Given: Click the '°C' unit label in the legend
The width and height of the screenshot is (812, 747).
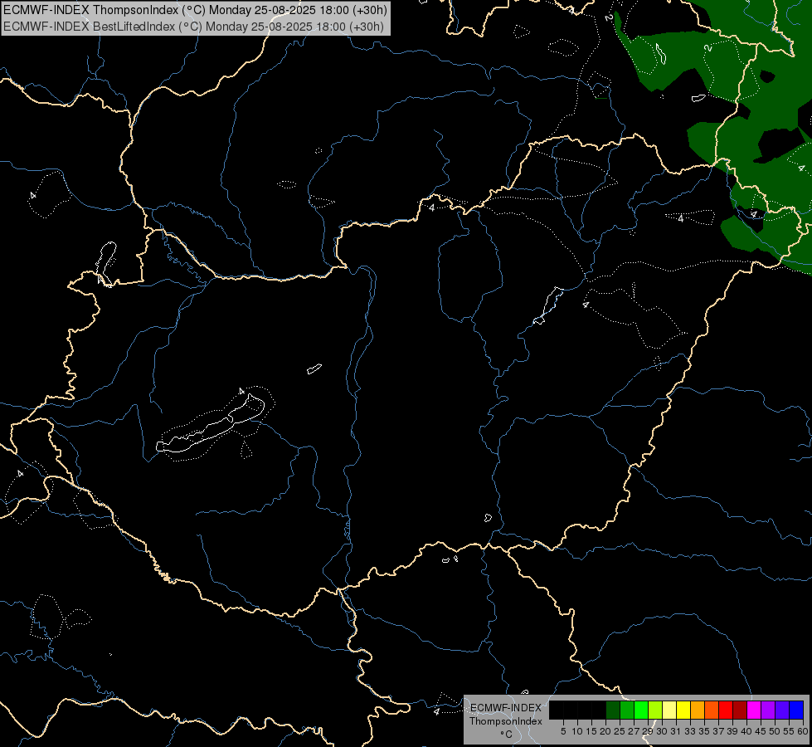Looking at the screenshot, I should [507, 735].
